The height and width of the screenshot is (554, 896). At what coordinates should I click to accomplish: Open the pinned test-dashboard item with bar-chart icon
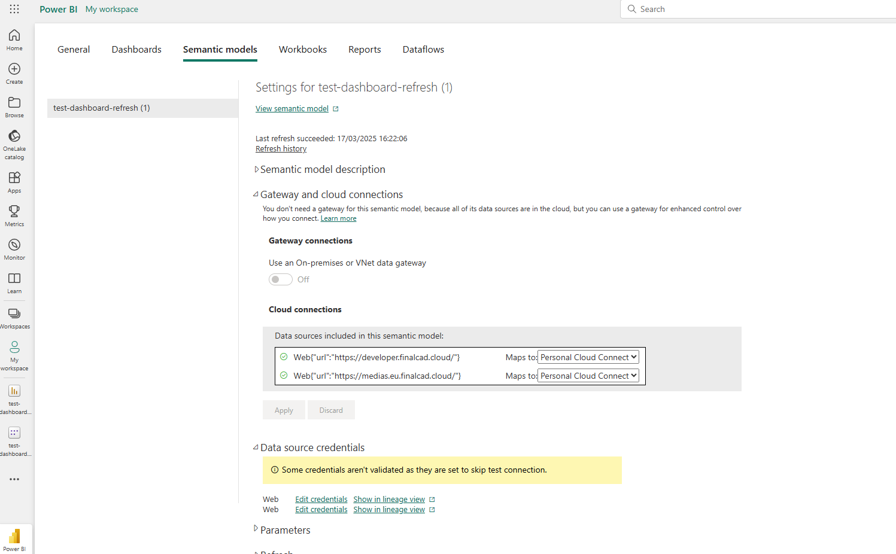(x=14, y=398)
